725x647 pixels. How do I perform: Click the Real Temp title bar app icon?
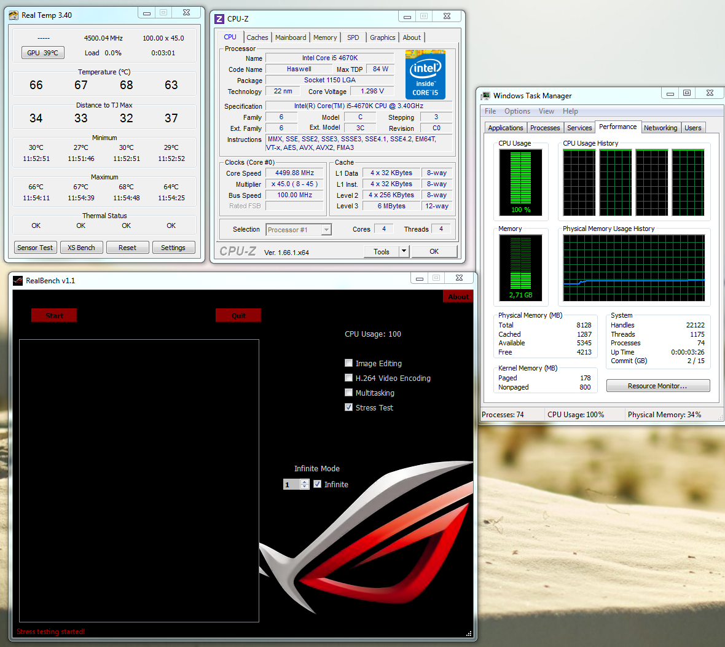point(14,15)
